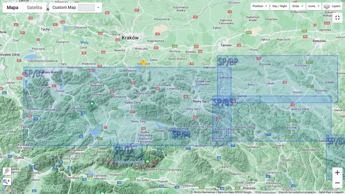Screen dimensions: 345x194
Task: Zoom in with the plus button
Action: (x=337, y=172)
